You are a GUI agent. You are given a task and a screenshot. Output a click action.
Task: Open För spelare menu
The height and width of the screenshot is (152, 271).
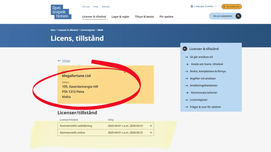pos(167,17)
